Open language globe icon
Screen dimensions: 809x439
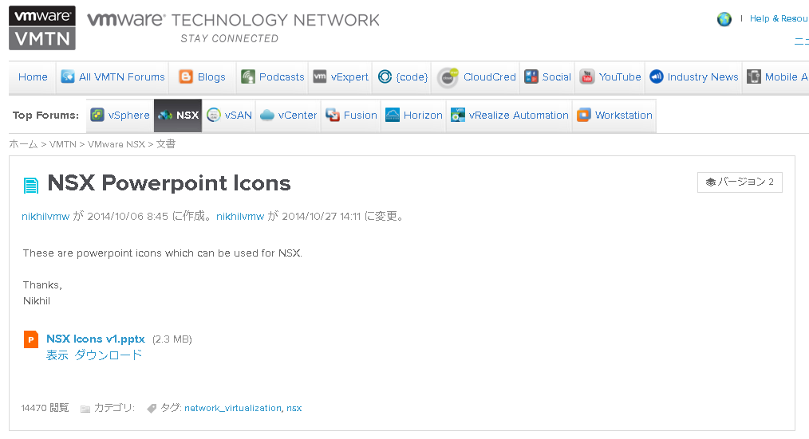[x=724, y=20]
